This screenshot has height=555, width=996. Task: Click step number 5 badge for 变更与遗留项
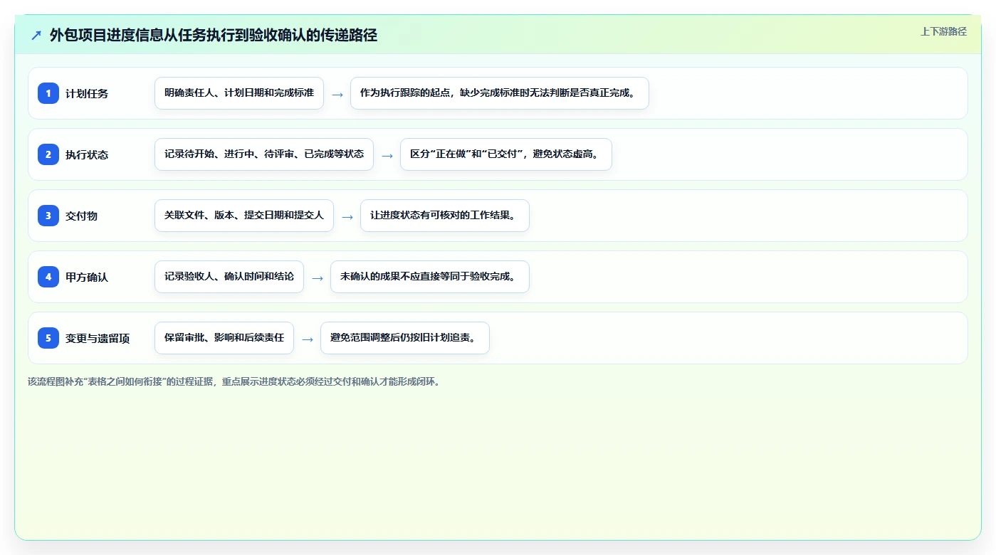point(48,338)
